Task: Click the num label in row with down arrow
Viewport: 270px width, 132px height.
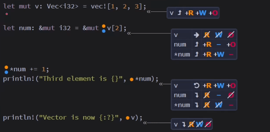Action: point(180,95)
